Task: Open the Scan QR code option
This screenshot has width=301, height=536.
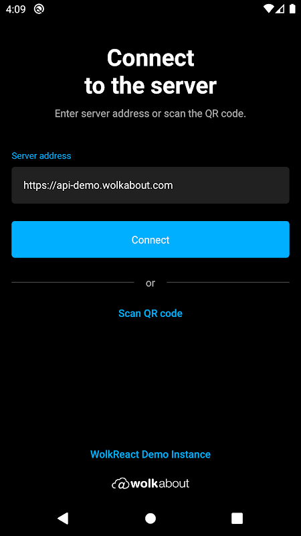Action: click(150, 313)
